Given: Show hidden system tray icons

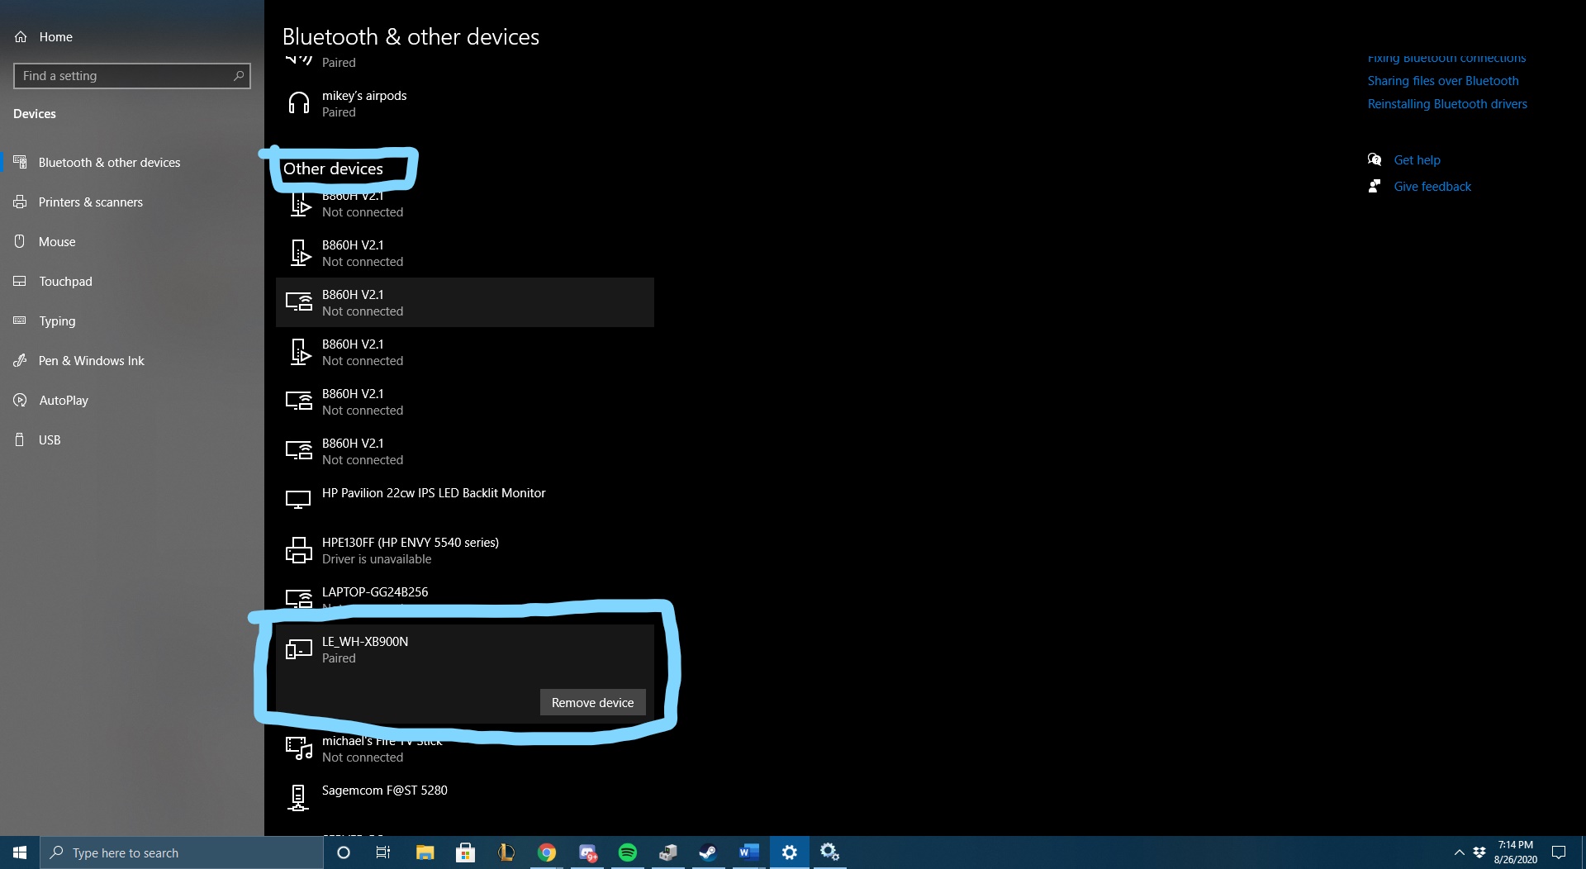Looking at the screenshot, I should pyautogui.click(x=1459, y=852).
